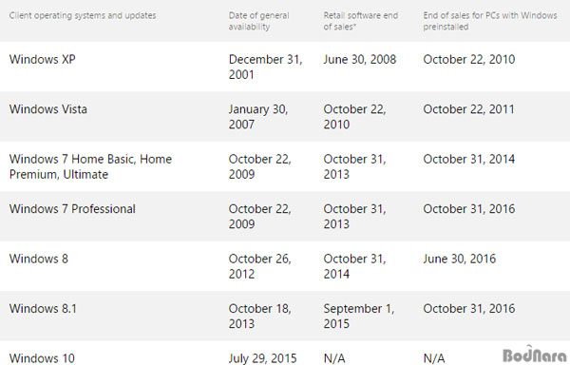Click the Windows 8.1 row label
Viewport: 570px width, 365px height.
point(44,308)
